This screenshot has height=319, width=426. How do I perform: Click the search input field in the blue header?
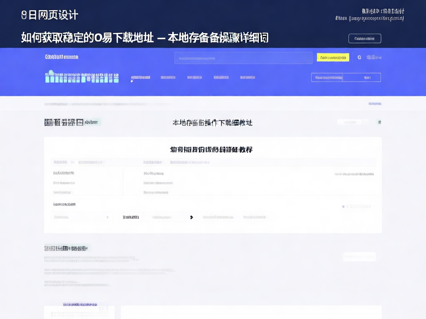click(x=243, y=58)
